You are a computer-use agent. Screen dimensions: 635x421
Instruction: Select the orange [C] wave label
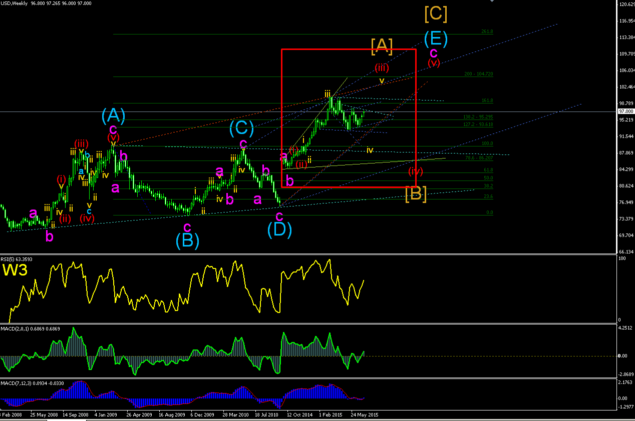(x=436, y=13)
